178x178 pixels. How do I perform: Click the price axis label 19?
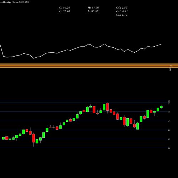click(x=169, y=139)
